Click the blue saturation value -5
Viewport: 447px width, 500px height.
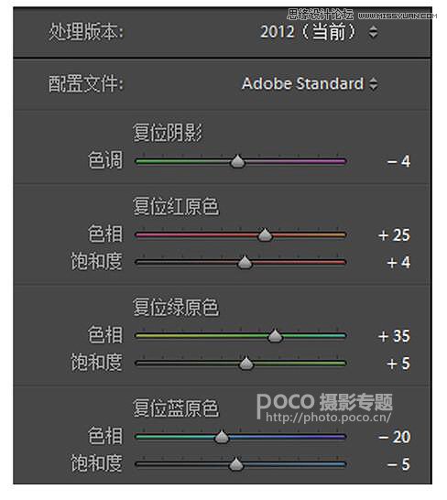pos(398,464)
